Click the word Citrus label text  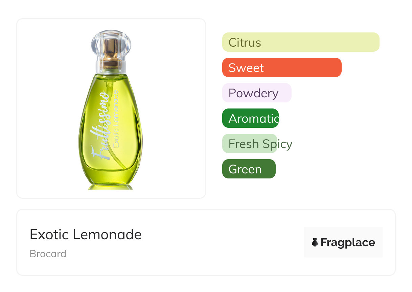coord(245,43)
